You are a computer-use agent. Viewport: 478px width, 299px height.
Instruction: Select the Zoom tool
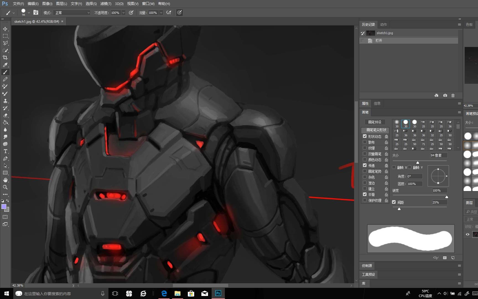[x=5, y=187]
